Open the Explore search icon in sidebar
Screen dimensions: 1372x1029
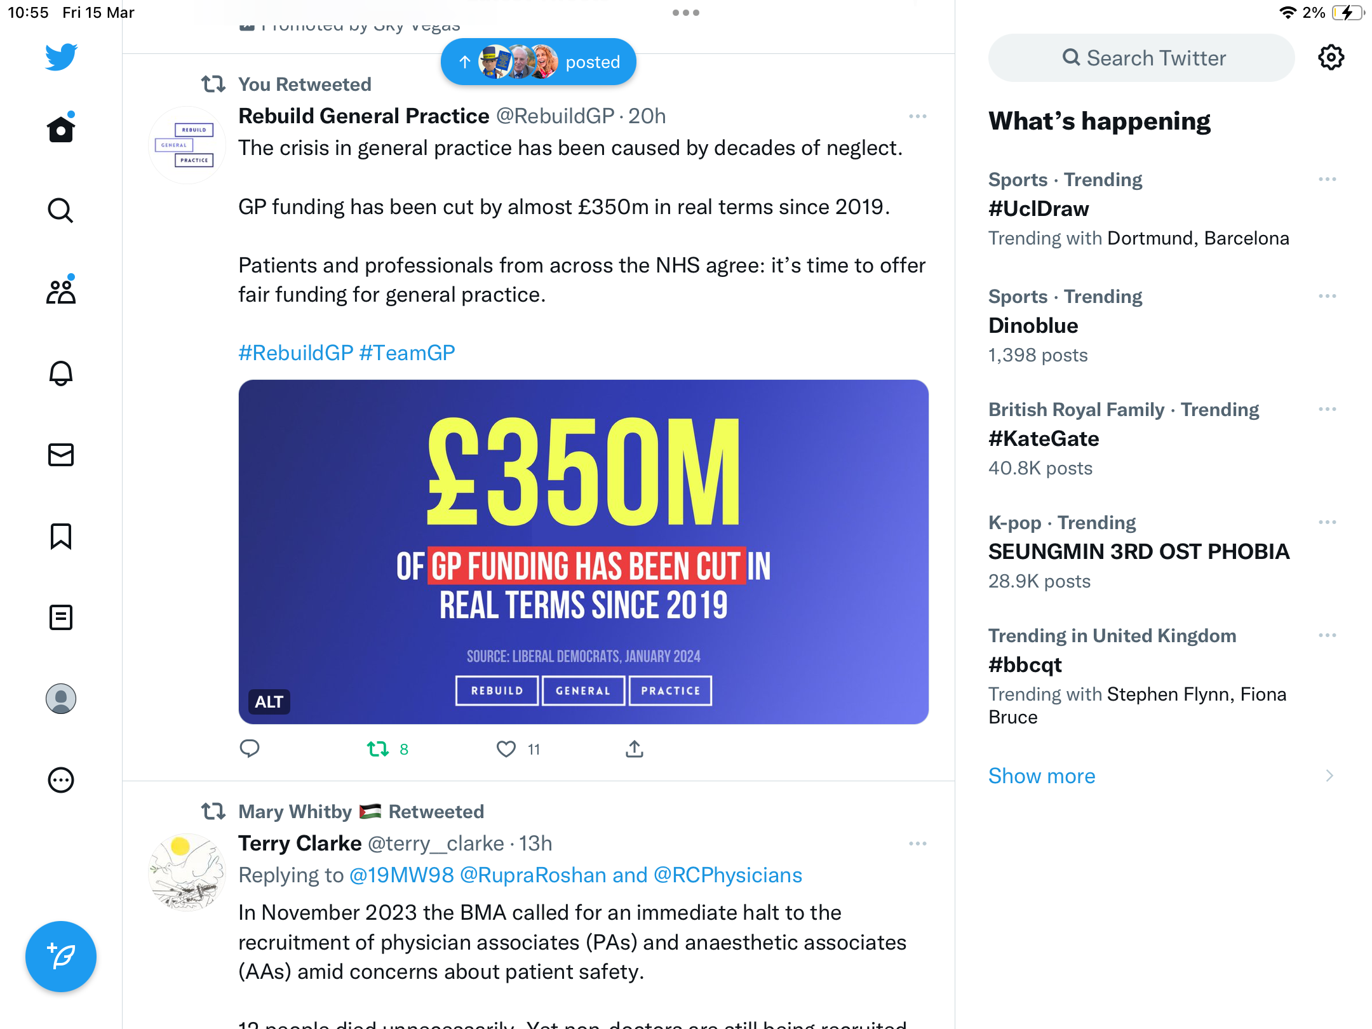[x=61, y=210]
